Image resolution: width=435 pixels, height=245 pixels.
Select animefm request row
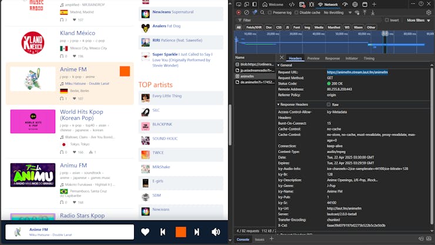[255, 76]
